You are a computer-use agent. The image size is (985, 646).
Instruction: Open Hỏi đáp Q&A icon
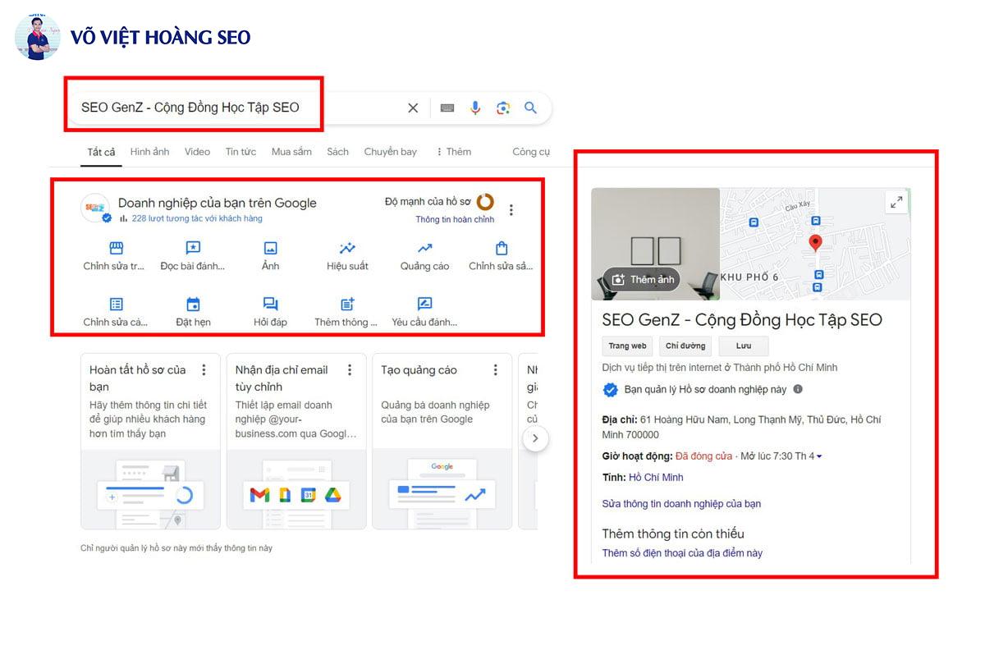point(270,305)
